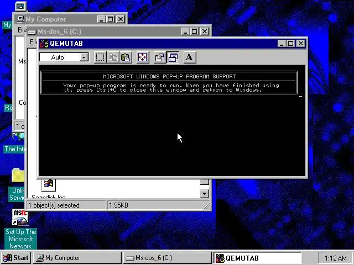The image size is (354, 265).
Task: Open Properties from the QEMUTAB toolbar
Action: [x=160, y=57]
